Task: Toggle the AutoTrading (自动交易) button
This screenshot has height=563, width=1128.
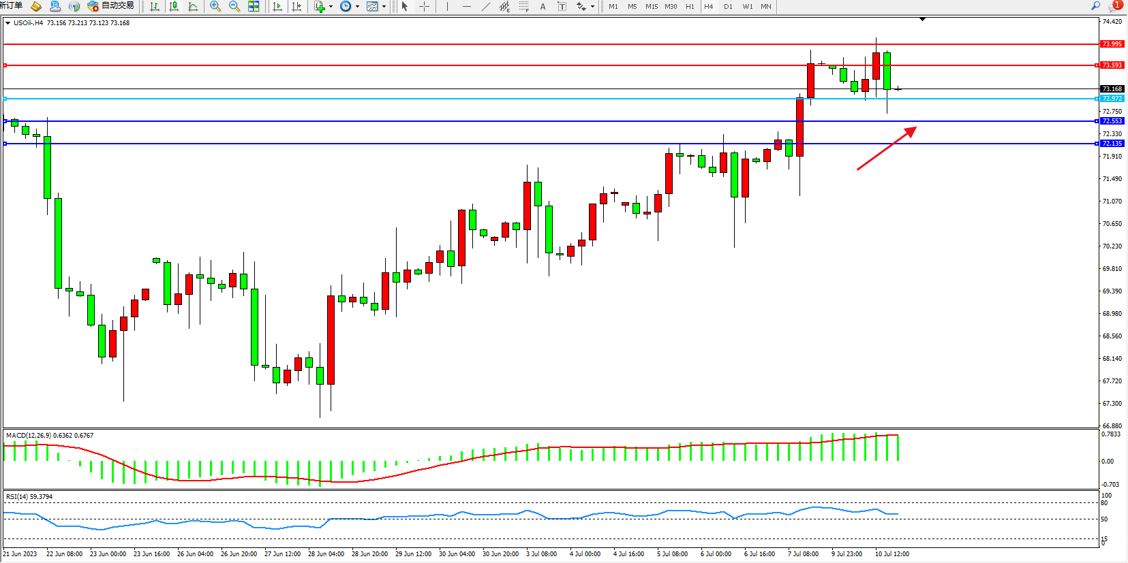Action: (111, 6)
